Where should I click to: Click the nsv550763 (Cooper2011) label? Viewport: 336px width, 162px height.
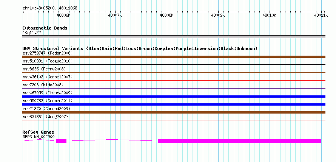[48, 101]
